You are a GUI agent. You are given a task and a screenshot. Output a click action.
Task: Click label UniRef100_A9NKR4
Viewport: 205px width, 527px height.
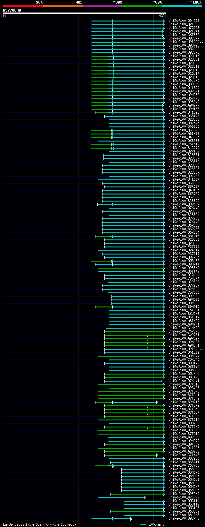184,356
